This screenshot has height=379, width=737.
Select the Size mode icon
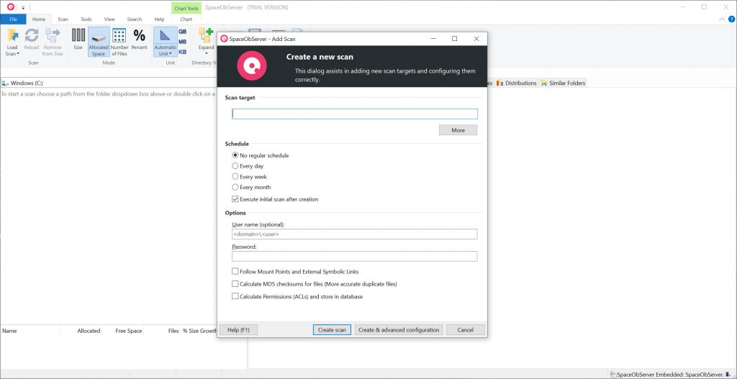[x=78, y=35]
